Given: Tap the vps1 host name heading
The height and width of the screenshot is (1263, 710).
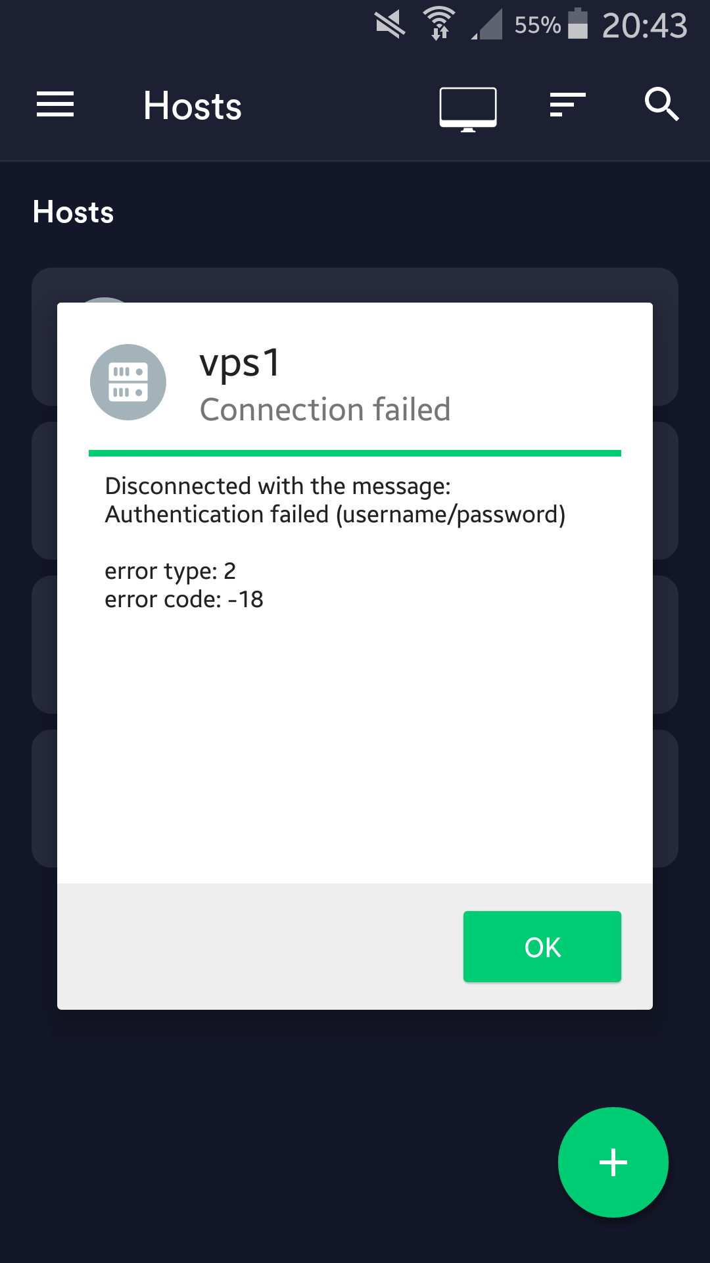Looking at the screenshot, I should point(241,363).
